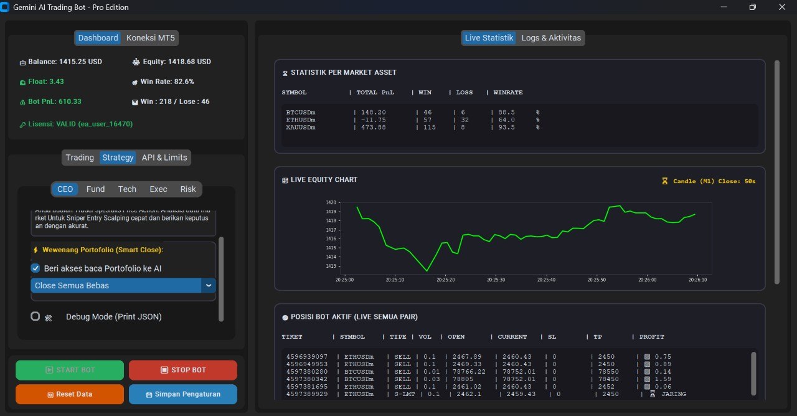This screenshot has width=797, height=416.
Task: Click the lightning icon beside Wewenang Portofolio
Action: pyautogui.click(x=35, y=250)
